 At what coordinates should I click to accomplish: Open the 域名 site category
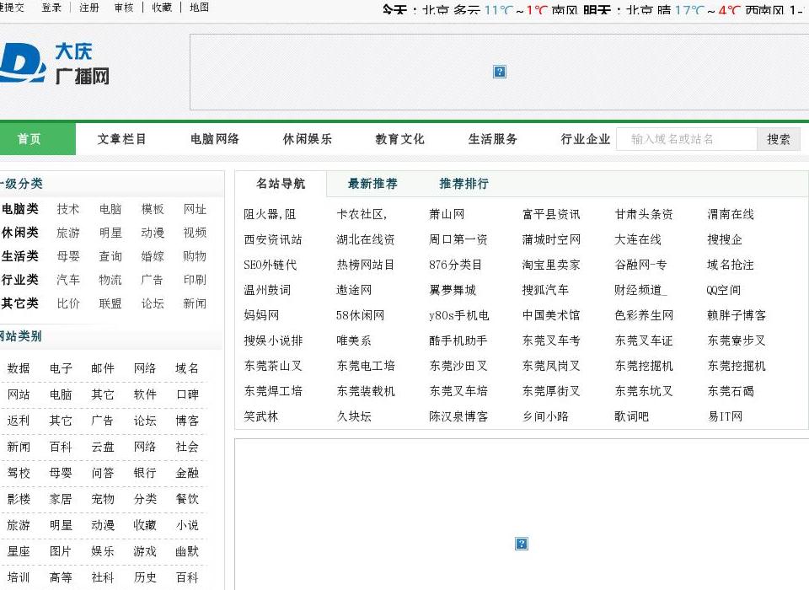[x=187, y=368]
